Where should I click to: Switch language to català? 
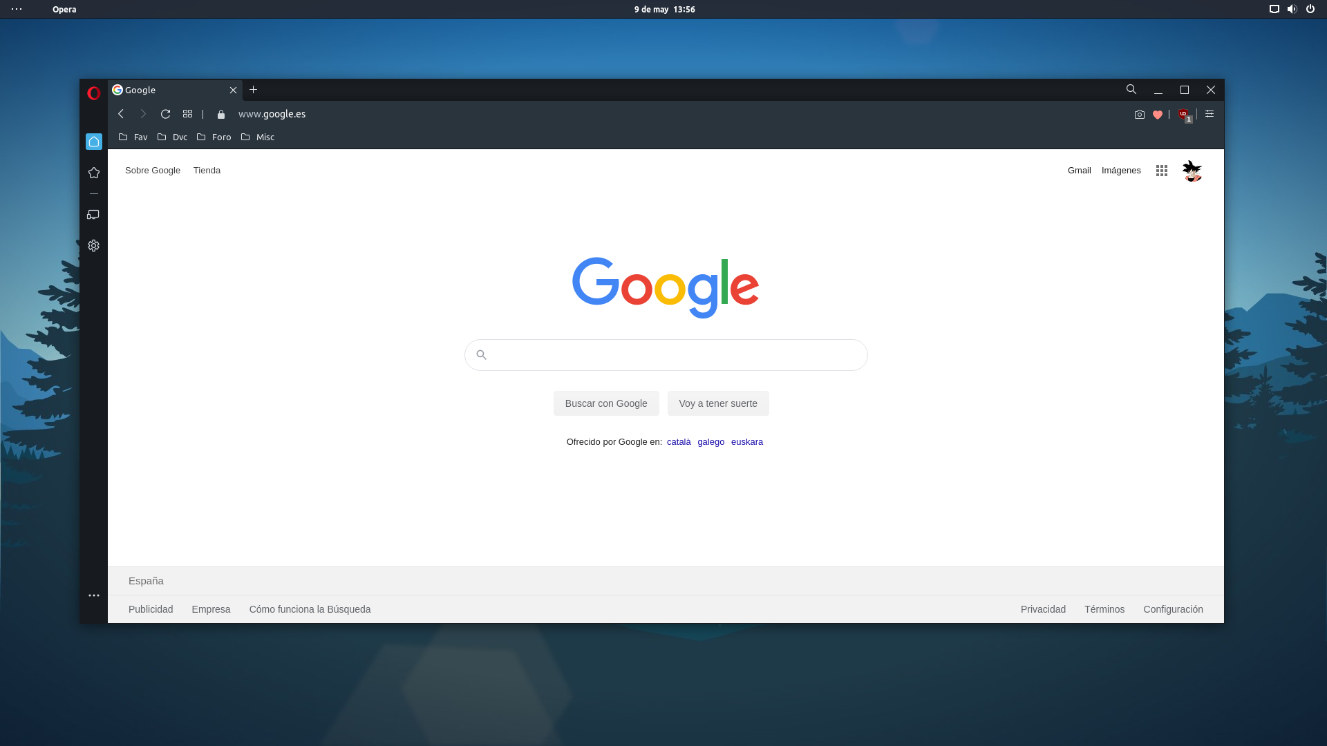(679, 442)
